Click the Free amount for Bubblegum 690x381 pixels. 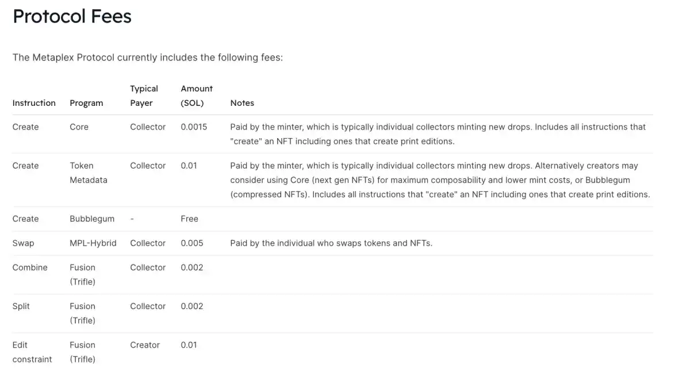coord(189,219)
